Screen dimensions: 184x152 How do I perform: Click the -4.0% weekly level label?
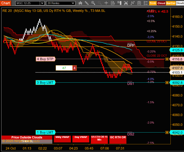click(x=150, y=79)
